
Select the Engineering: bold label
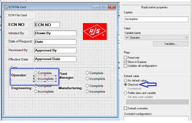point(21,88)
